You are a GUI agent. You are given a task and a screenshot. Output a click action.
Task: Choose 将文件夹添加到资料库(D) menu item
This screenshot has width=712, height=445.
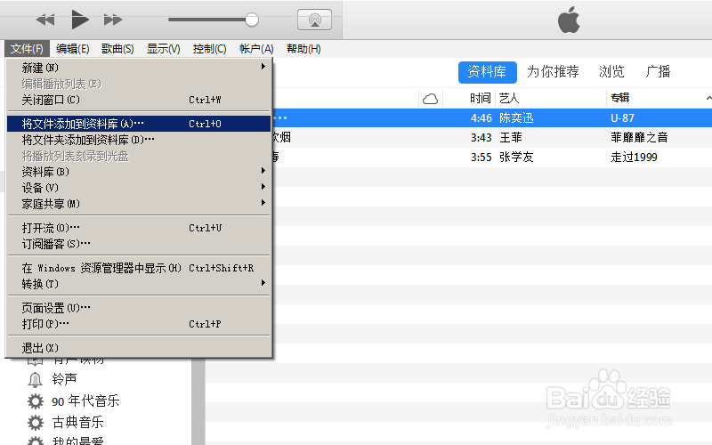(x=139, y=140)
